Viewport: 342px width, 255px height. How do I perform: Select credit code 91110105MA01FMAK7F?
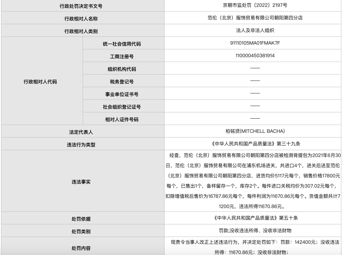(x=255, y=43)
